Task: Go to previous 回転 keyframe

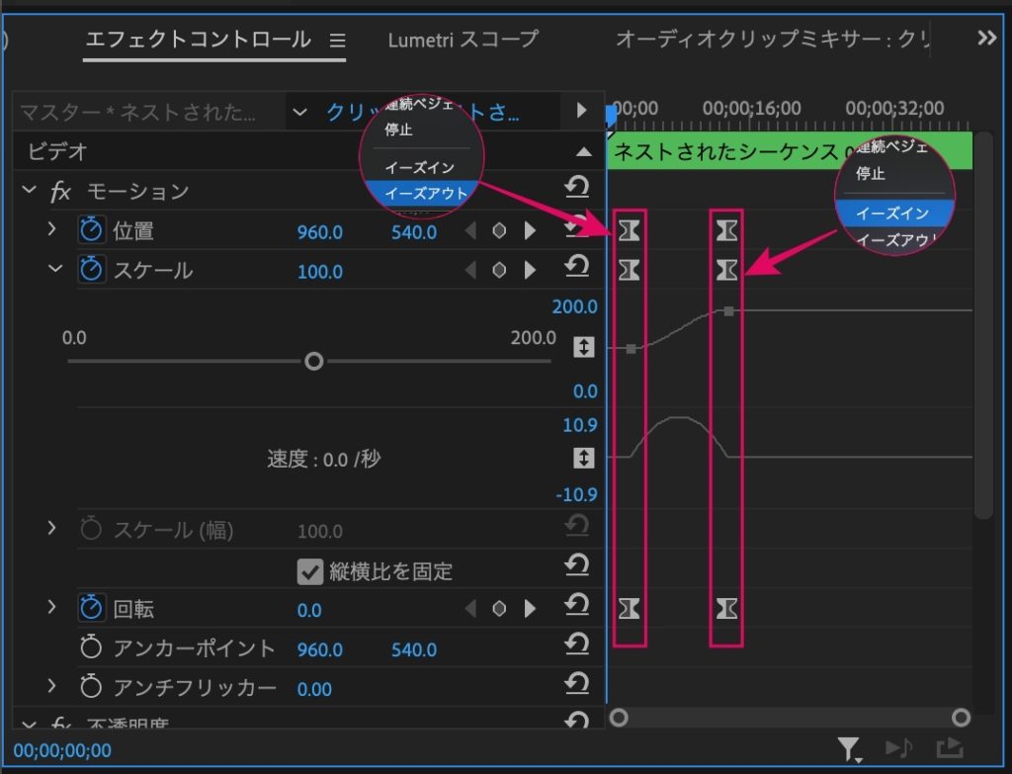Action: click(x=470, y=608)
